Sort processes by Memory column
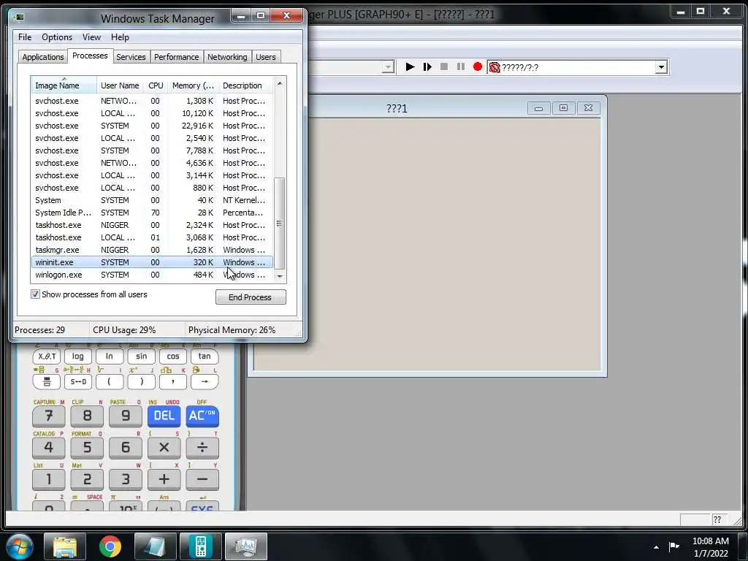This screenshot has height=561, width=748. [x=193, y=85]
